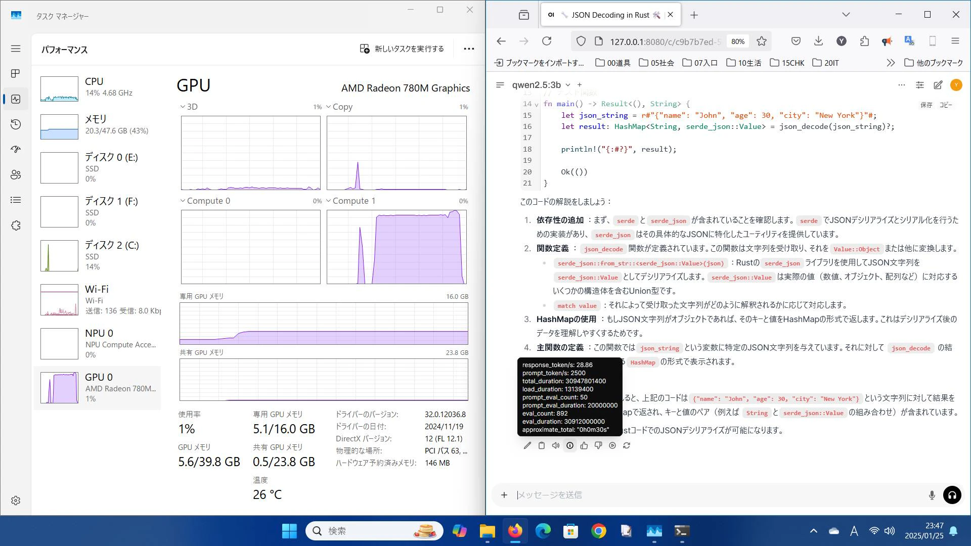The width and height of the screenshot is (971, 546).
Task: Click the megaphone extension icon in Firefox toolbar
Action: 887,41
